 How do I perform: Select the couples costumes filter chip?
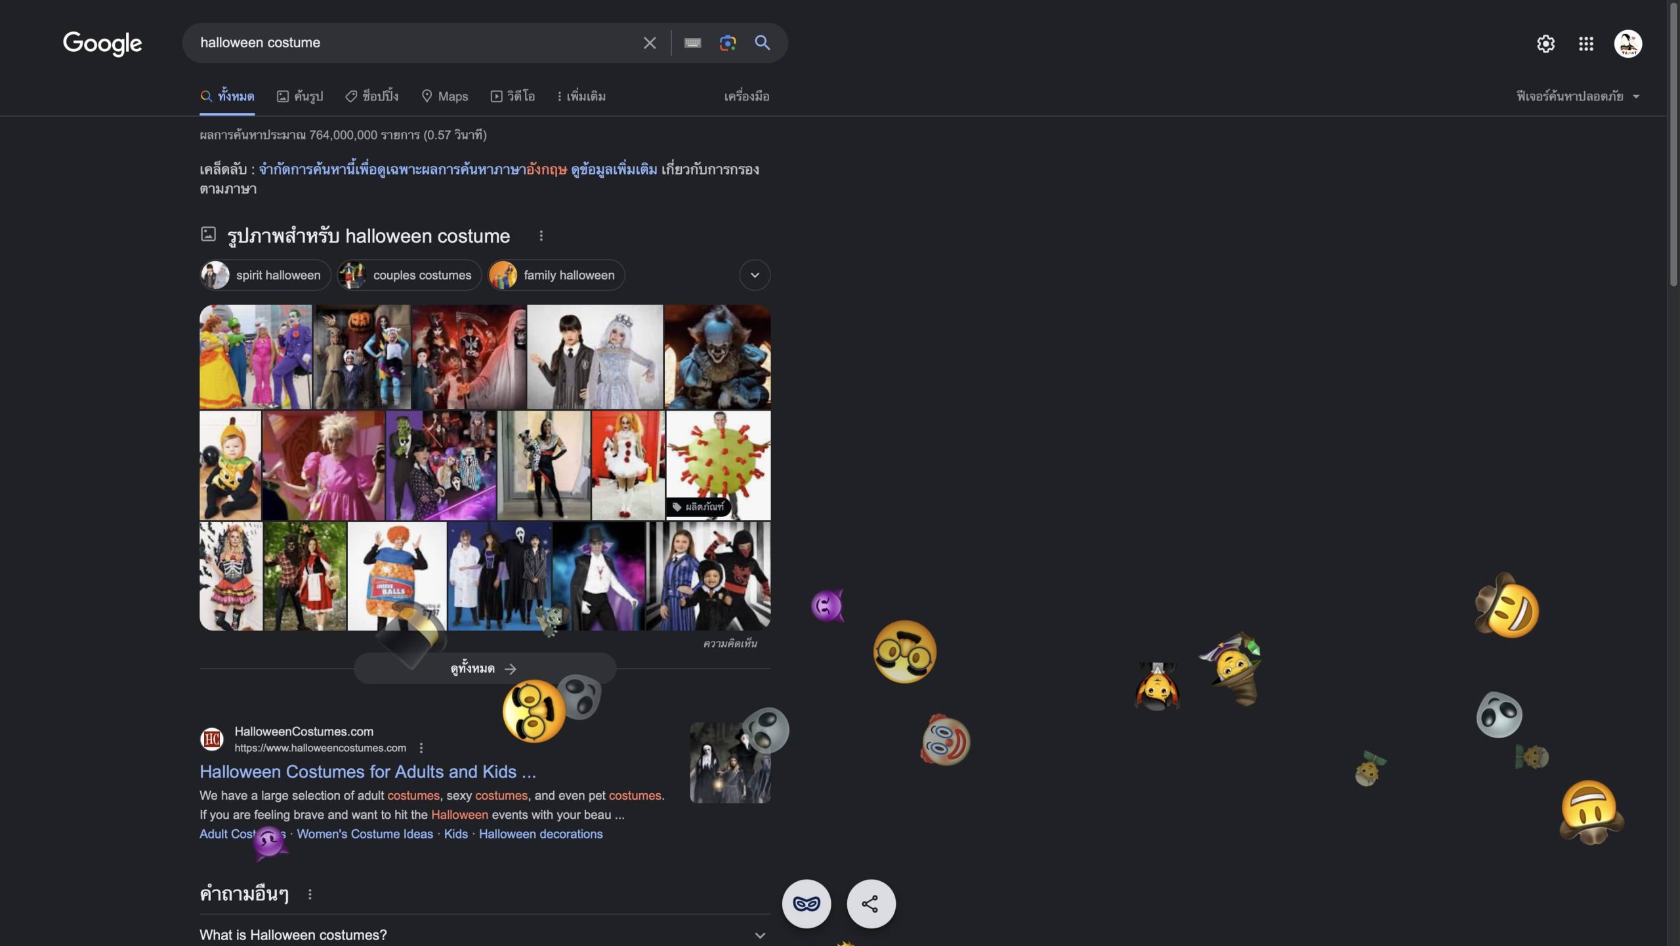(x=409, y=276)
